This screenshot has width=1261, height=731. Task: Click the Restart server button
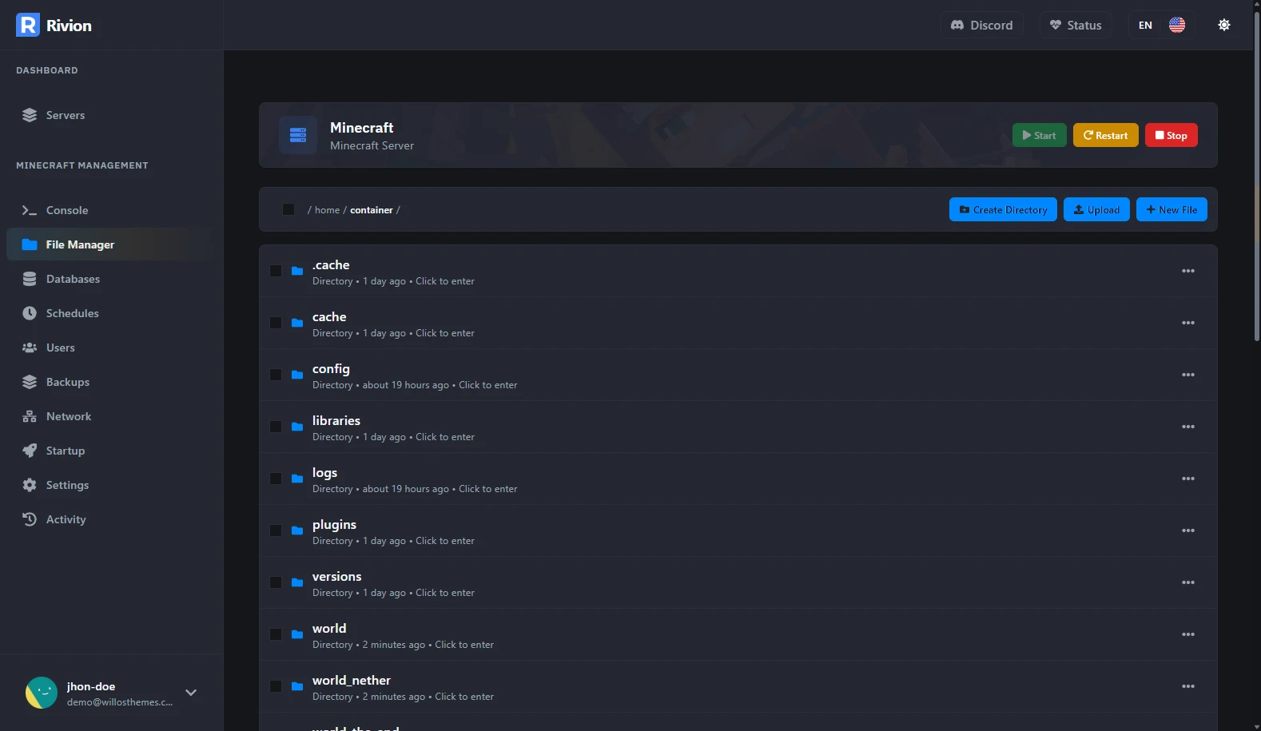coord(1105,135)
